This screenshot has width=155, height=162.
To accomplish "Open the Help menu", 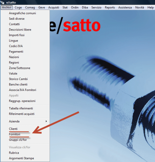I will coord(151,7).
